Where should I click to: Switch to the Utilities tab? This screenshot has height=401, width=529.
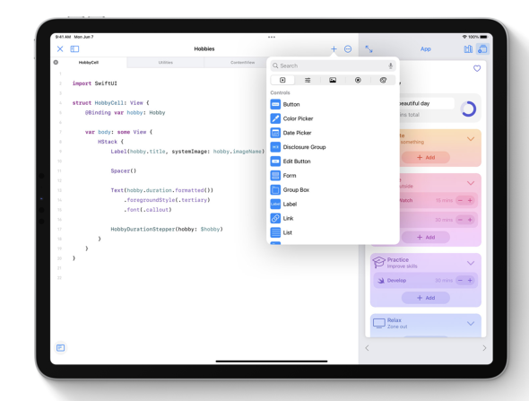(x=165, y=63)
